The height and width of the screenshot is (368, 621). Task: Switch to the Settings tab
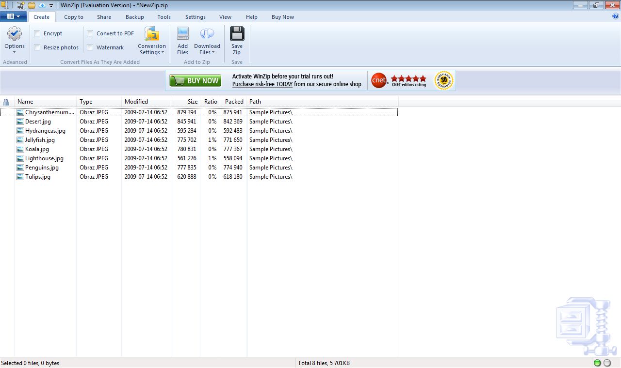[x=196, y=17]
